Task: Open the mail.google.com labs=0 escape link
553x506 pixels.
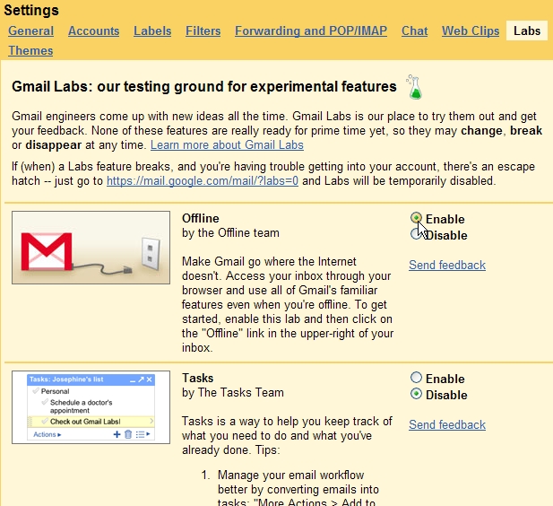Action: [x=203, y=181]
